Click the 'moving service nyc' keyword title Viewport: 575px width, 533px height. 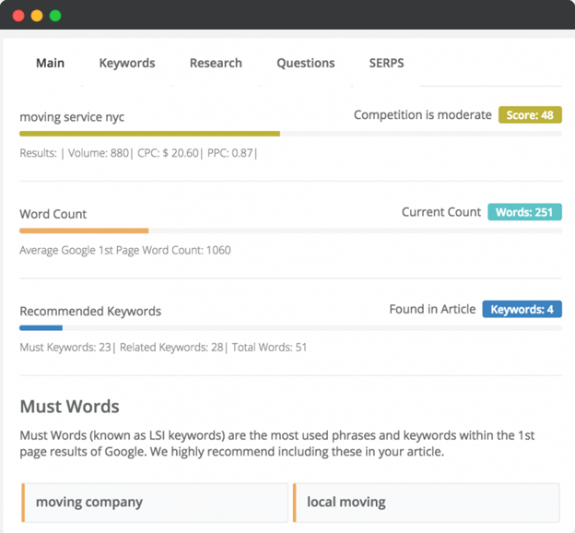point(72,117)
